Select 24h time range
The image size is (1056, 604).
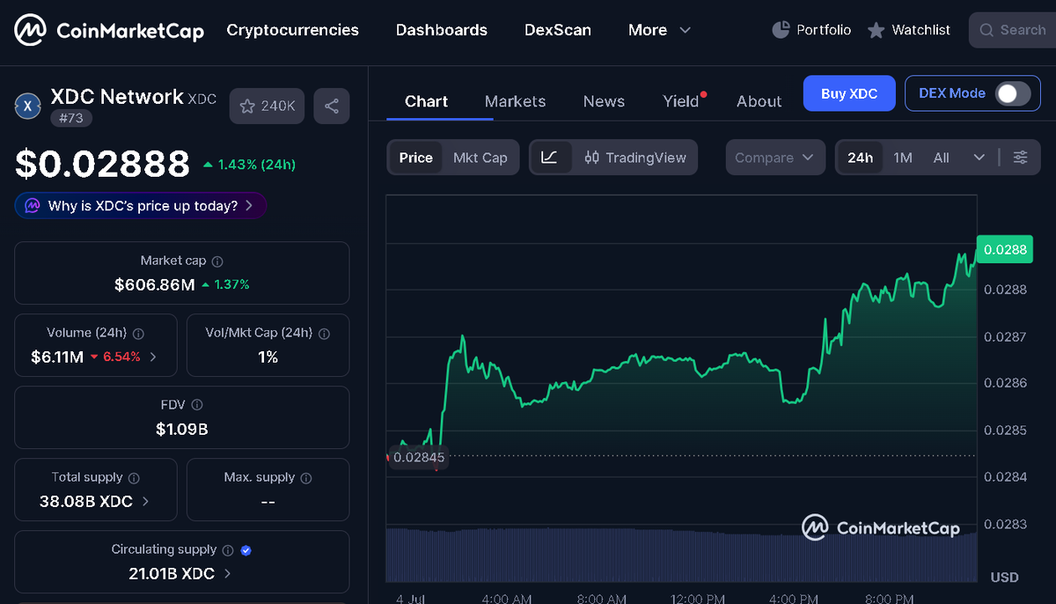pyautogui.click(x=860, y=158)
